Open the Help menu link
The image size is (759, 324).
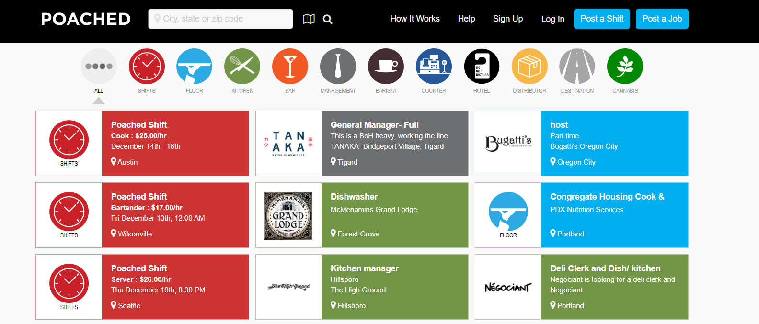tap(466, 19)
